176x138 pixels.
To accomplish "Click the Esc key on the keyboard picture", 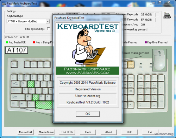I will click(x=14, y=64).
